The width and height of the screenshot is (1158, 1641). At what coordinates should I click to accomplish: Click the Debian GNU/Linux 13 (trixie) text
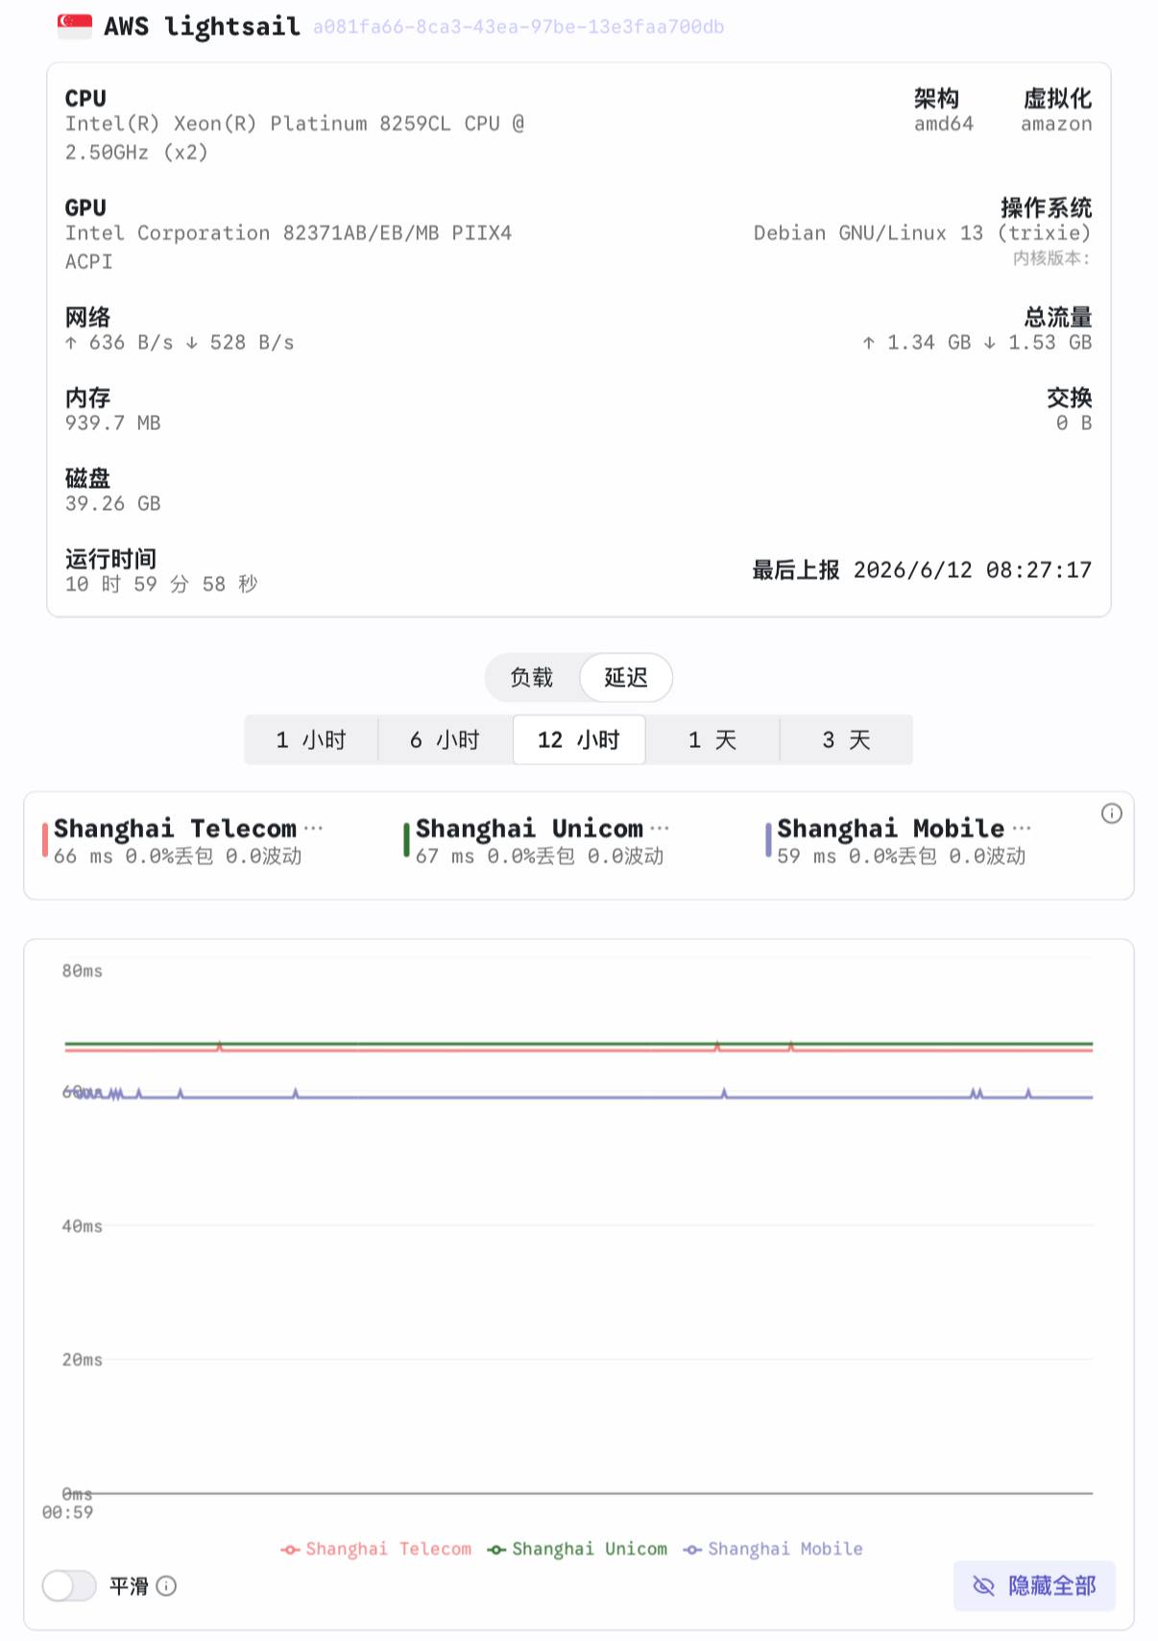(923, 233)
